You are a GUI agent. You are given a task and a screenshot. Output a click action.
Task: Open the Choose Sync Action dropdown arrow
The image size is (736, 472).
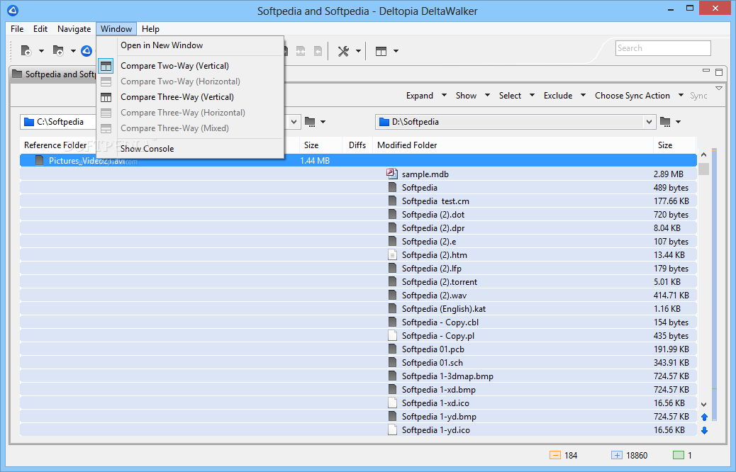pyautogui.click(x=681, y=95)
